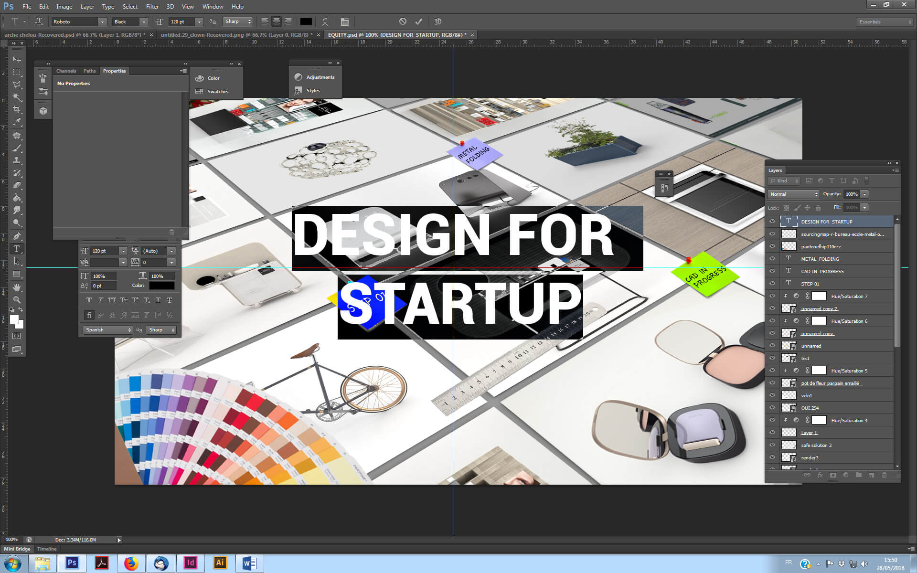Select the Crop tool
Image resolution: width=917 pixels, height=573 pixels.
point(17,109)
